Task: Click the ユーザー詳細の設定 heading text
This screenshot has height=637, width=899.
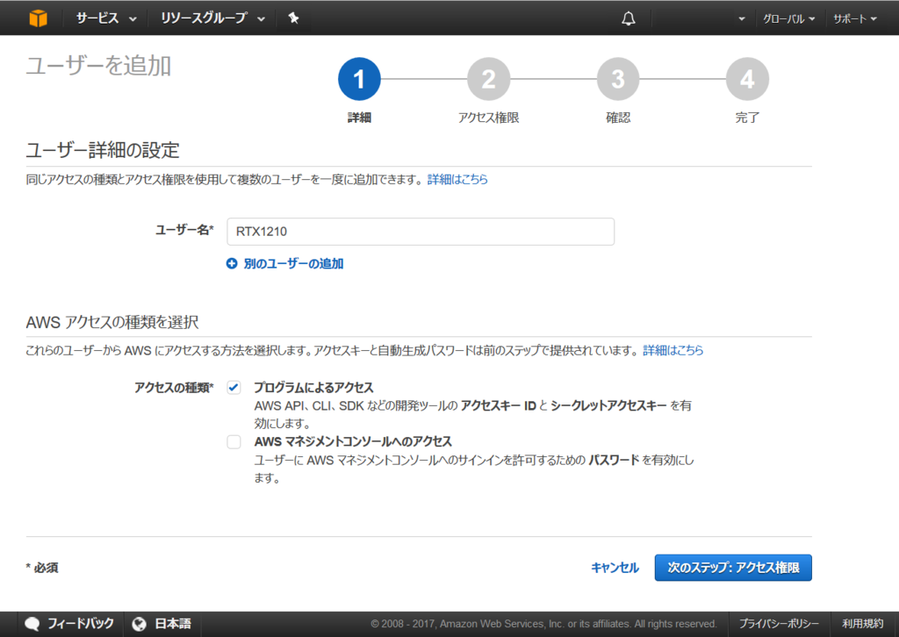Action: tap(103, 150)
